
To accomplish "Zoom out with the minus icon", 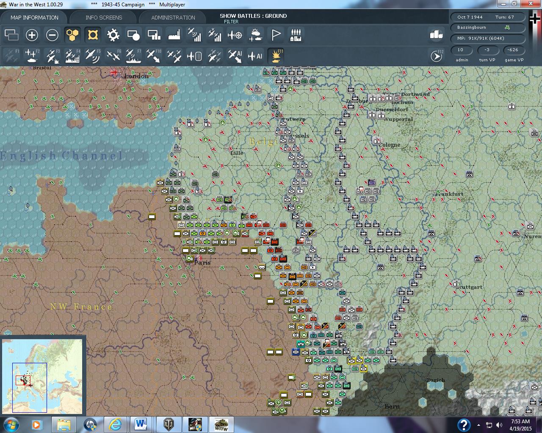I will click(52, 35).
